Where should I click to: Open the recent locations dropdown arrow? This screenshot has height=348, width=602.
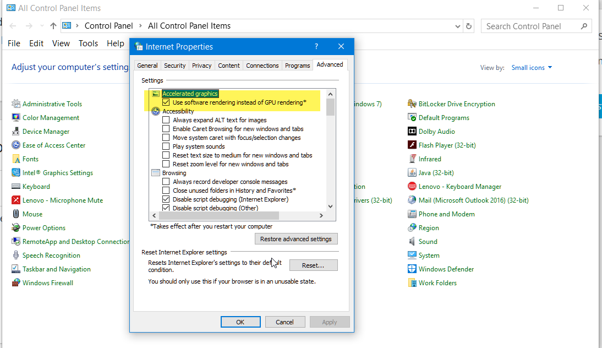42,26
